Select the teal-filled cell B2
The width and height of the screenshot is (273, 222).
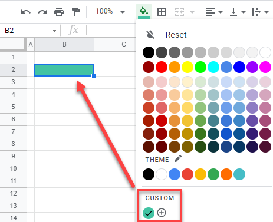[64, 70]
